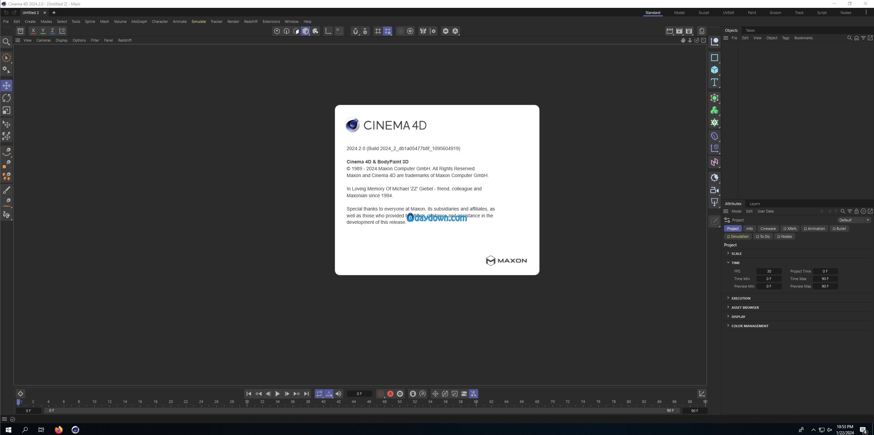
Task: Click Undo arrow in title strip
Action: (6, 13)
